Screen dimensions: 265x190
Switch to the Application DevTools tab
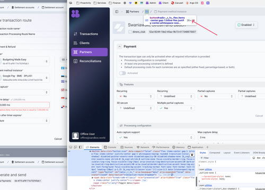click(x=196, y=147)
